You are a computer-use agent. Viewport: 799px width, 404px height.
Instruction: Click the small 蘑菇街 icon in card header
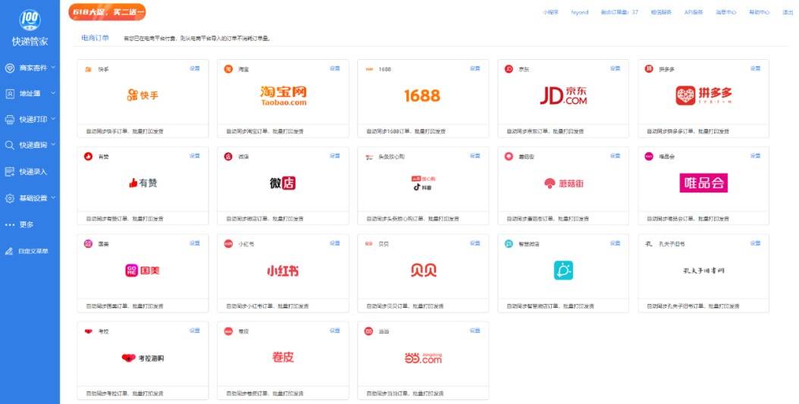tap(509, 156)
